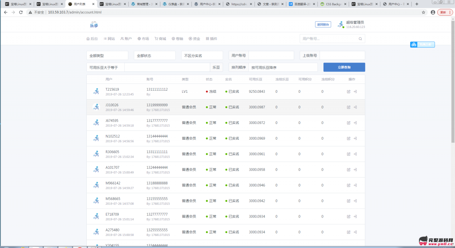This screenshot has width=455, height=248.
Task: Click the edit icon for user T215619
Action: point(348,92)
